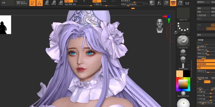
Task: Adjust the HSize 50 slider
Action: 206,96
